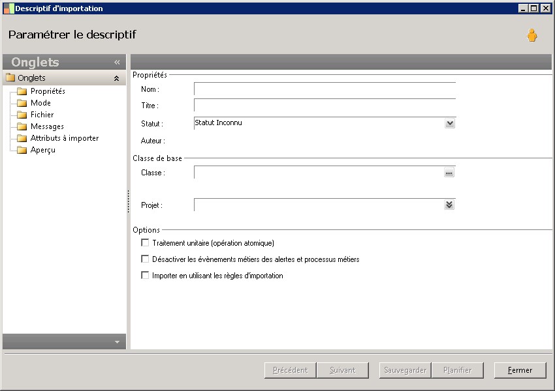Click the Titre input field
This screenshot has height=391, width=555.
pos(324,106)
